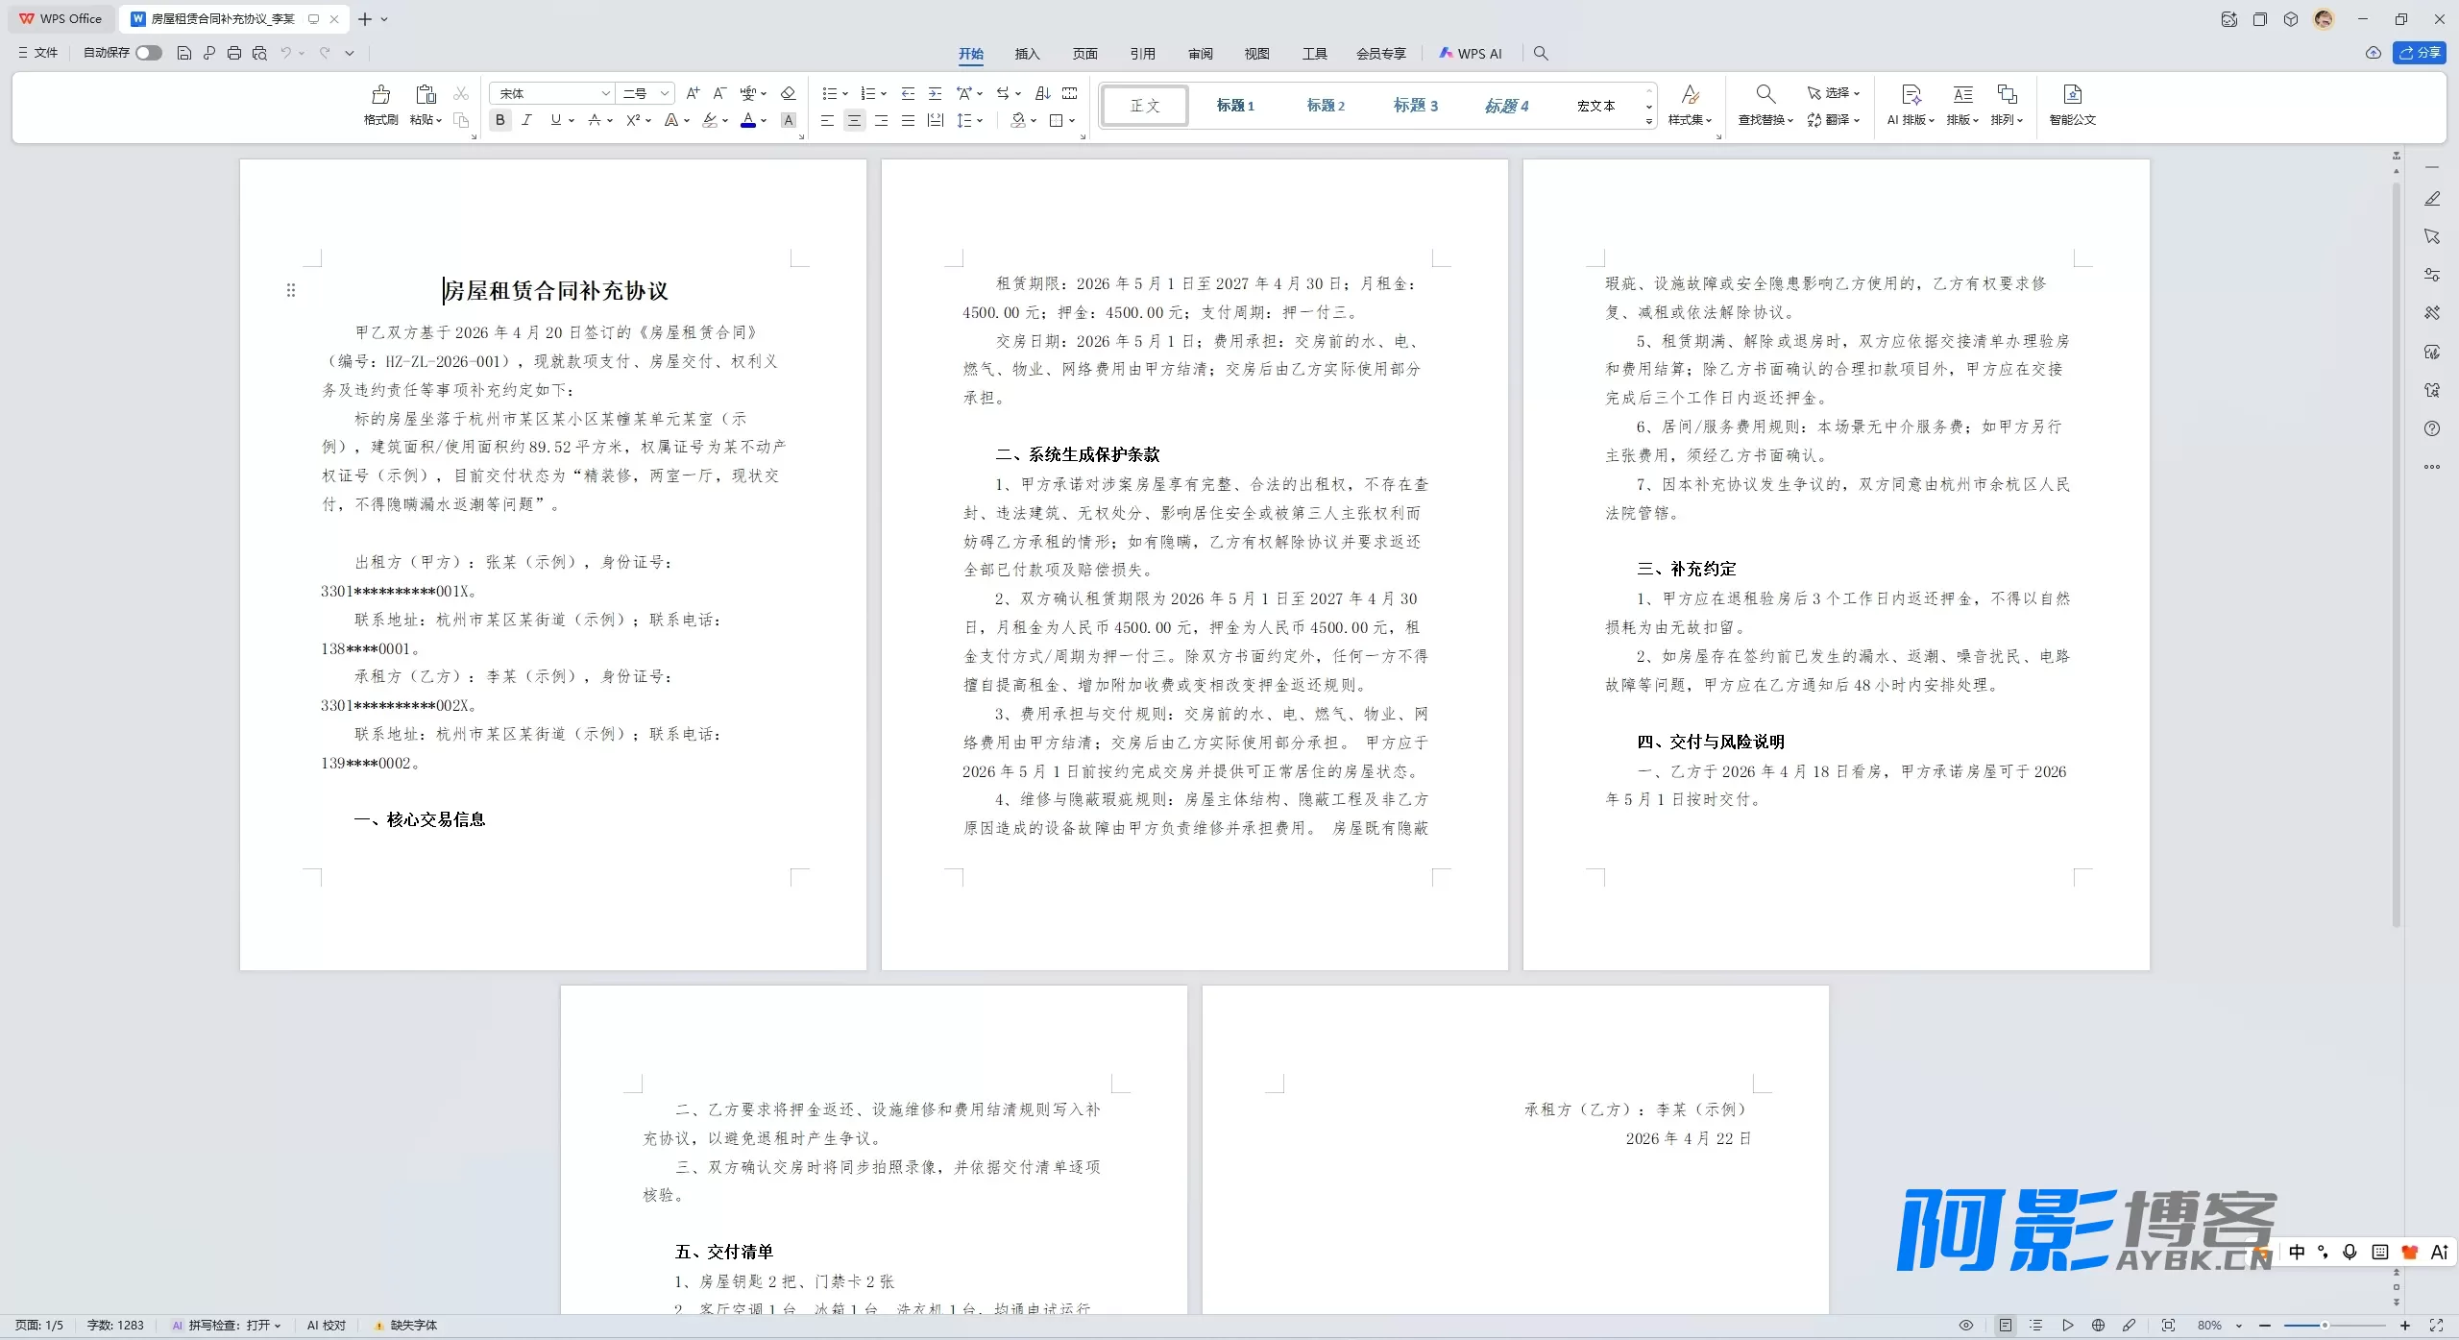Image resolution: width=2459 pixels, height=1340 pixels.
Task: Open the font name 宋体 dropdown
Action: 606,93
